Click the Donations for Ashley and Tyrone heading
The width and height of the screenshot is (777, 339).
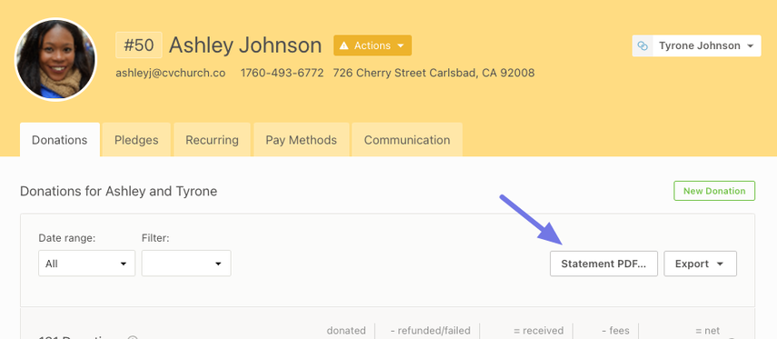(x=118, y=191)
